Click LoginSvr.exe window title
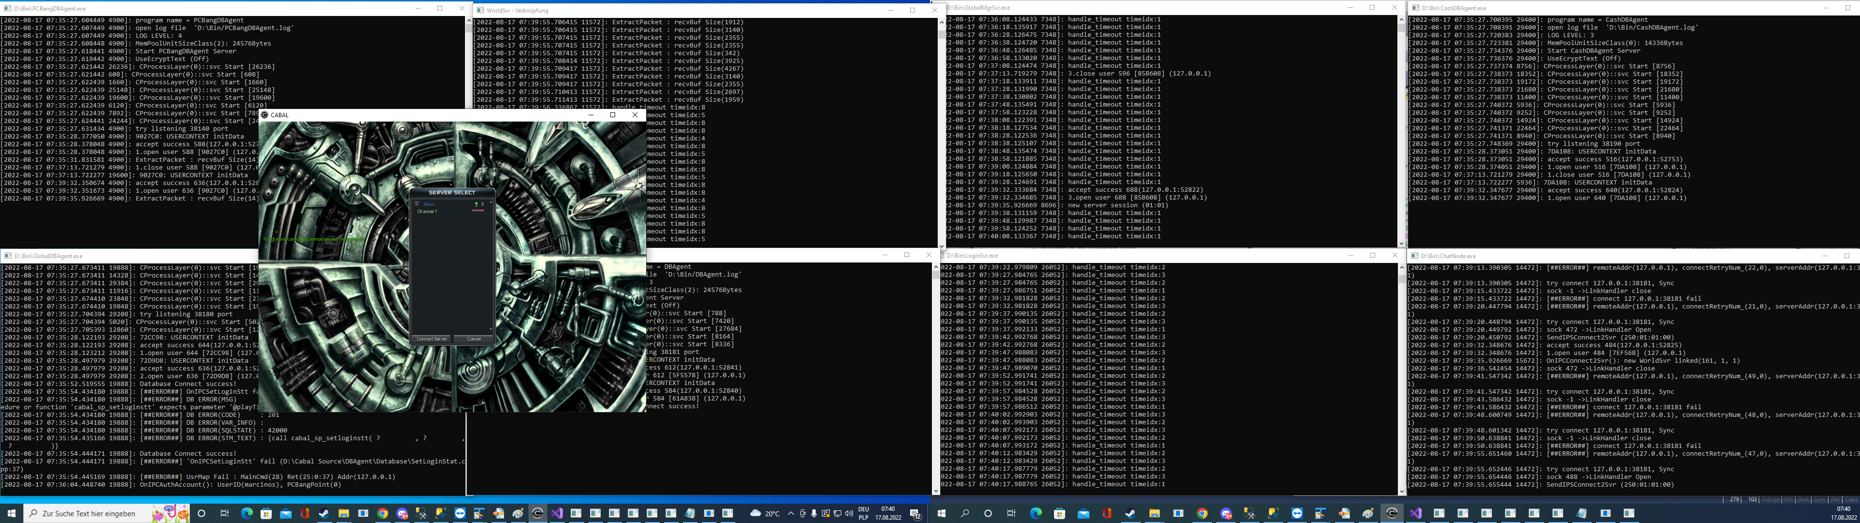This screenshot has width=1860, height=523. 972,256
